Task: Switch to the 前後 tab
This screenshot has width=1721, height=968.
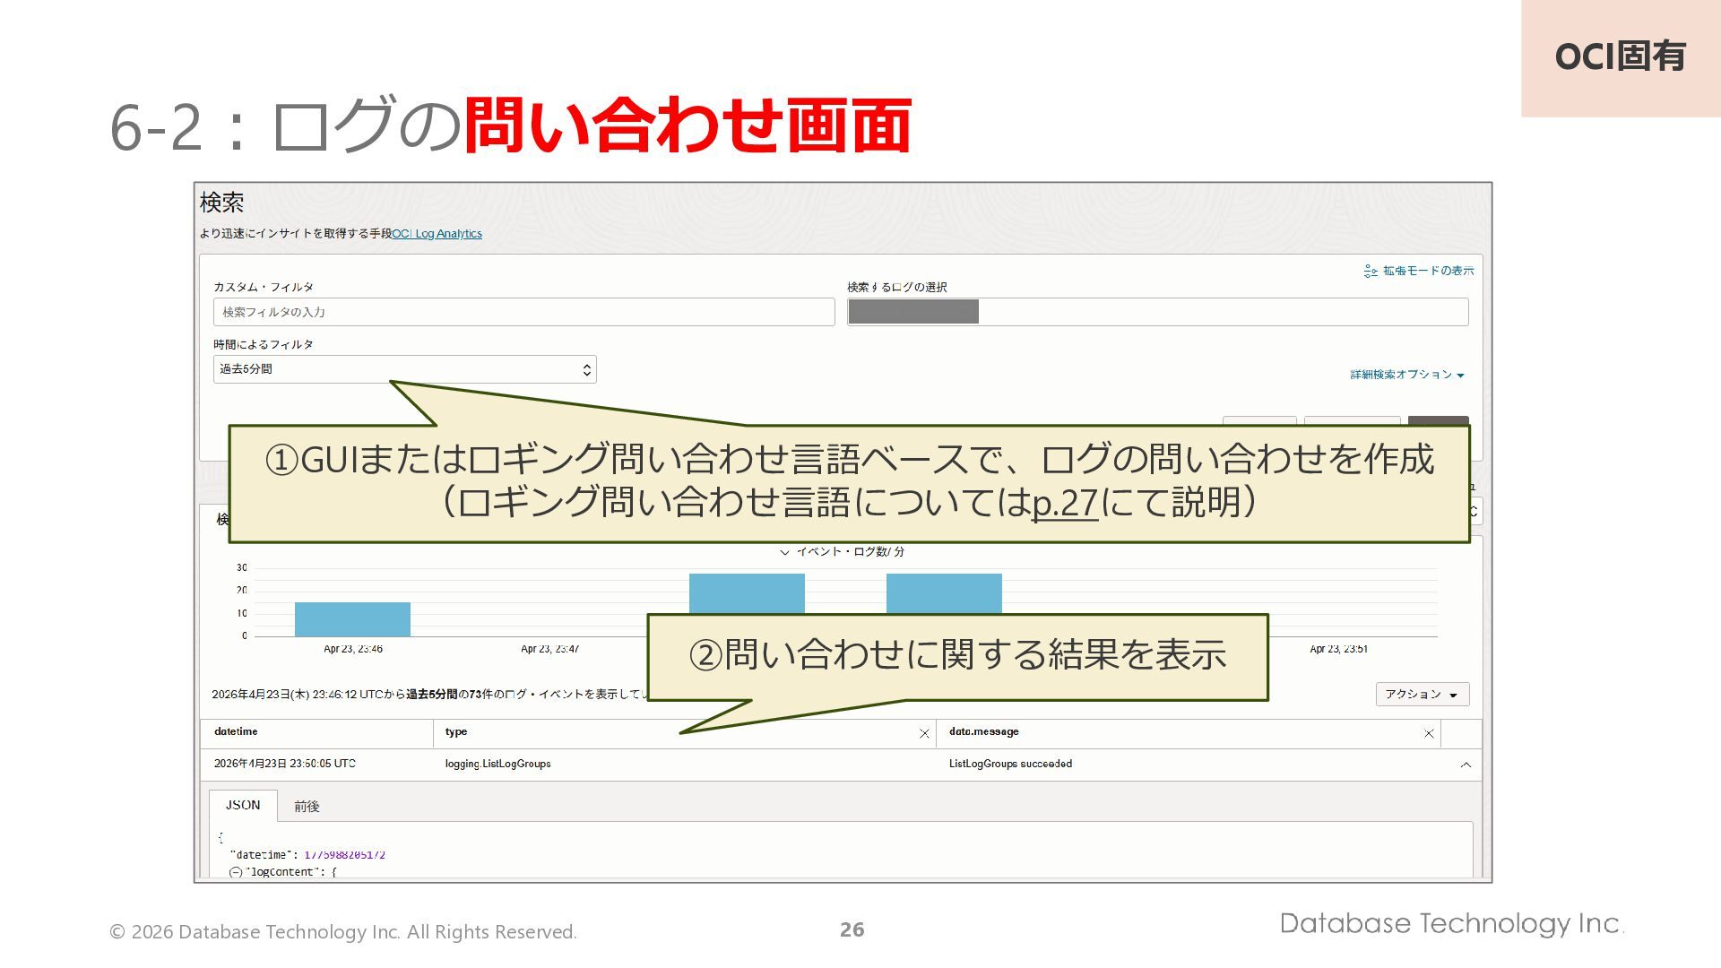Action: (307, 807)
